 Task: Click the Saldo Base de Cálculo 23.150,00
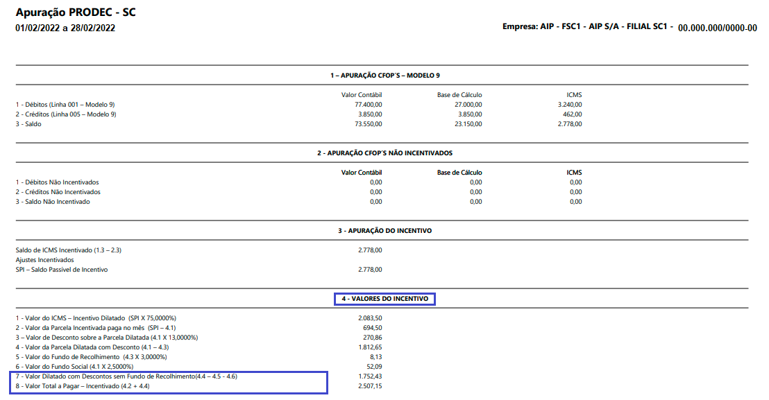[x=468, y=124]
